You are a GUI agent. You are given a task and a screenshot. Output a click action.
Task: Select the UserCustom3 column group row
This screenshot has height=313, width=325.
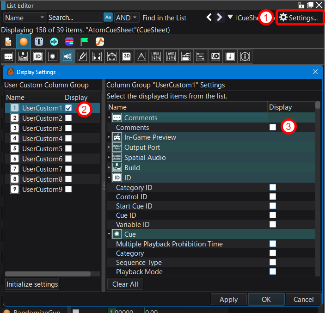[x=52, y=128]
